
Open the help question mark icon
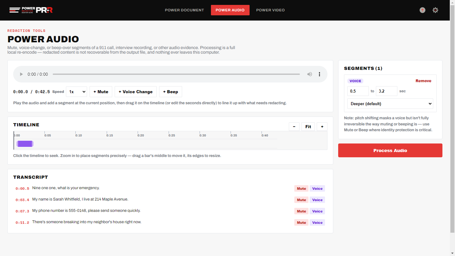coord(422,10)
